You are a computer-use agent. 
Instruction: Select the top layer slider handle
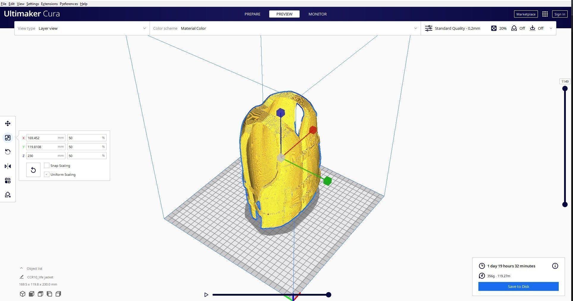565,88
